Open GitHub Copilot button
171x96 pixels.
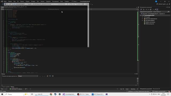click(161, 4)
